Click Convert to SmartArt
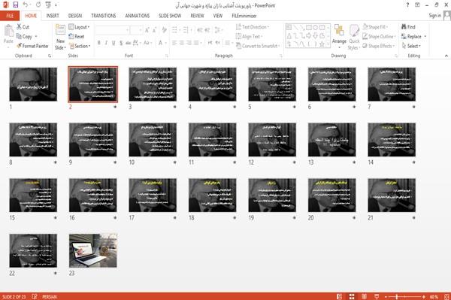This screenshot has width=451, height=300. 257,46
